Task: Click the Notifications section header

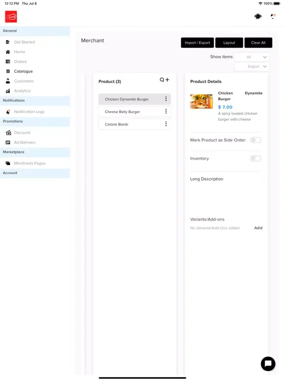Action: (35, 100)
